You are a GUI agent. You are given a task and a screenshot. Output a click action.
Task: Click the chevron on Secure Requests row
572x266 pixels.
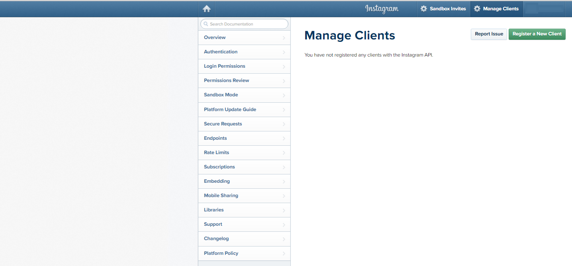pyautogui.click(x=284, y=125)
